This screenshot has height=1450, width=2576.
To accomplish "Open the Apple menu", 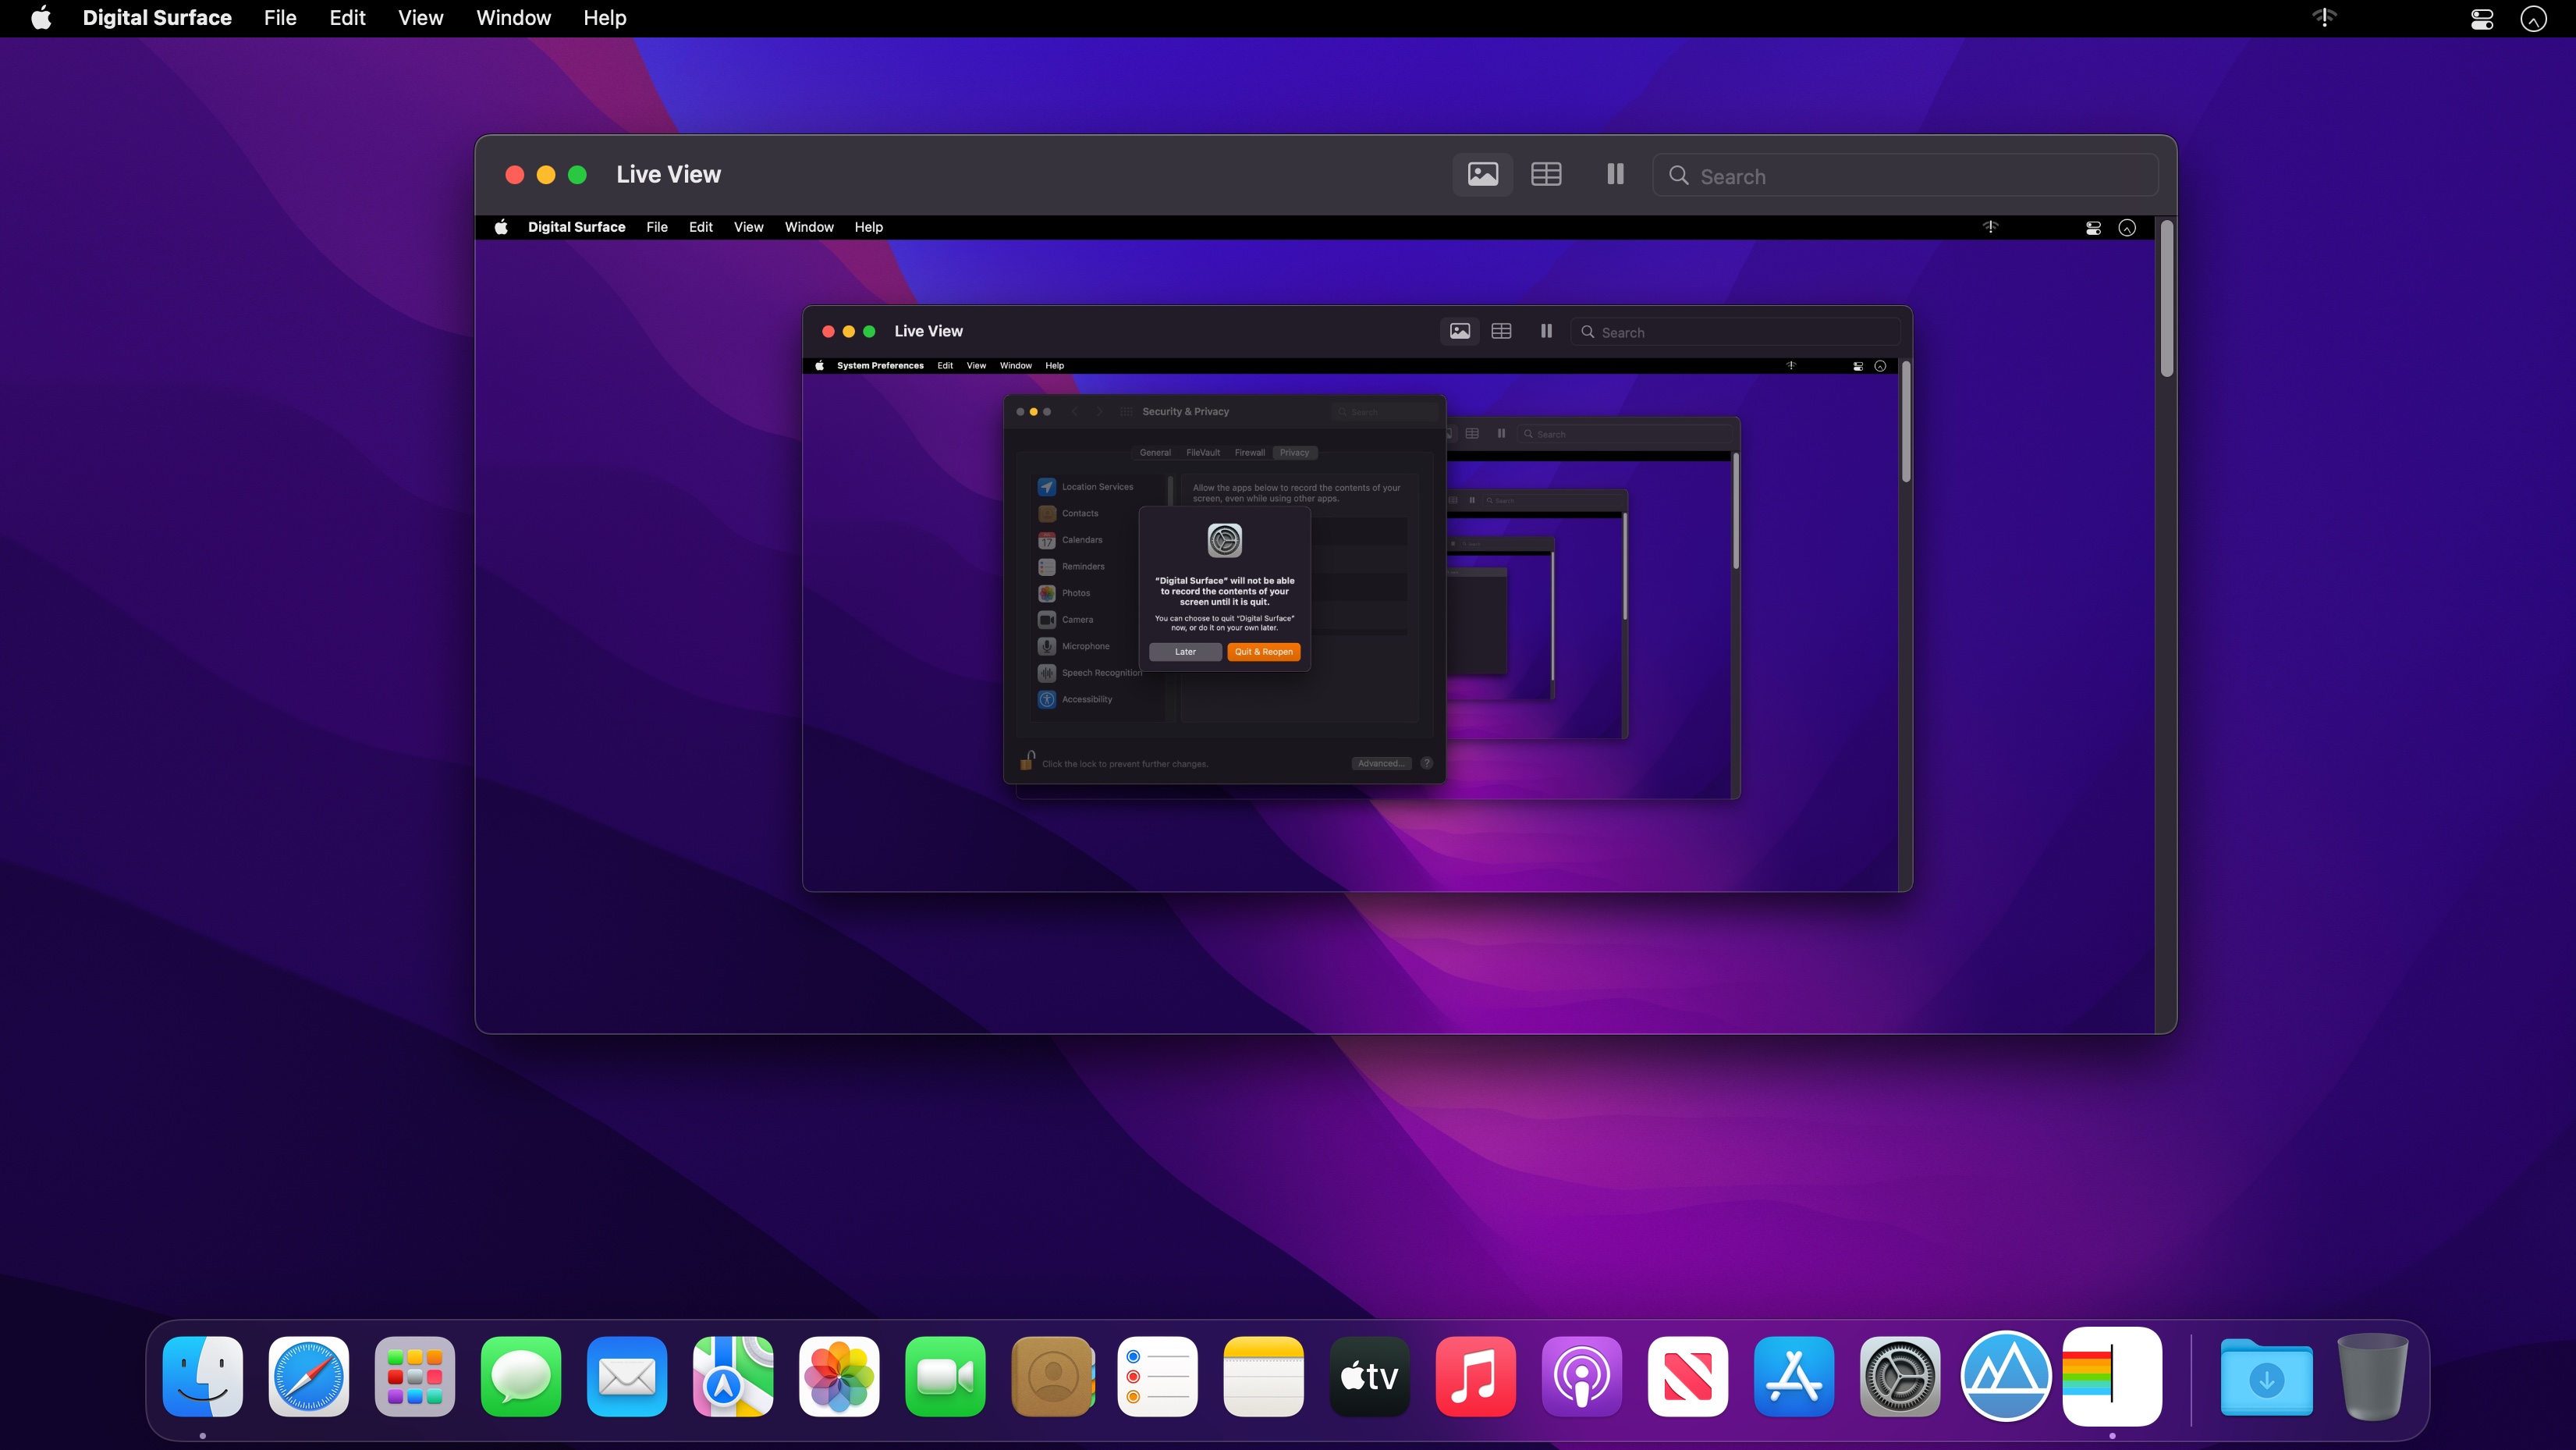I will tap(41, 18).
